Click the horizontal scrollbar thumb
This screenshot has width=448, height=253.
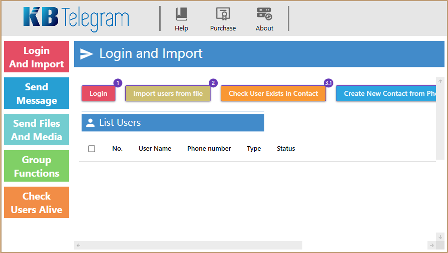[192, 246]
